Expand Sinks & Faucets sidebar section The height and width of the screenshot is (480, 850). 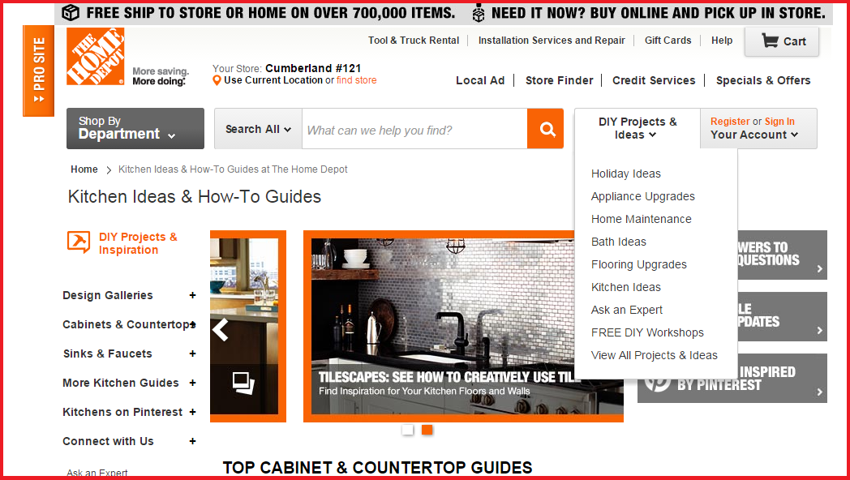coord(192,354)
